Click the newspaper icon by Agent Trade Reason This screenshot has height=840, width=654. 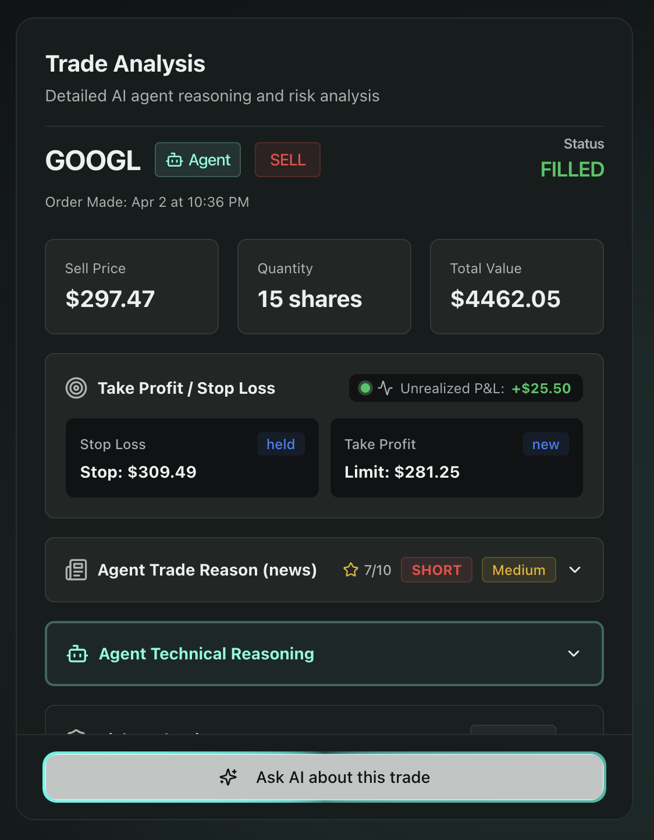76,570
